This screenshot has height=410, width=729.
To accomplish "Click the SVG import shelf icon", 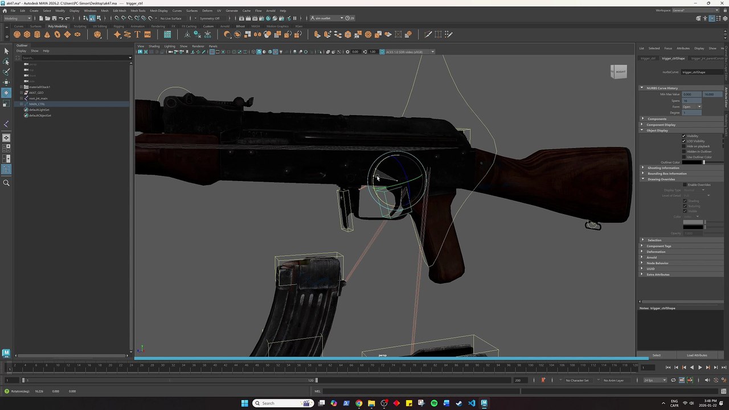I will point(148,35).
